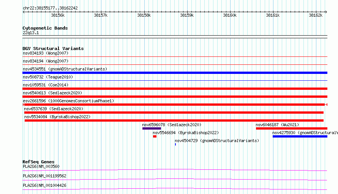Screen dimensions: 338x194
Task: Click the purple nsv6596078 variant bar
Action: coord(152,128)
